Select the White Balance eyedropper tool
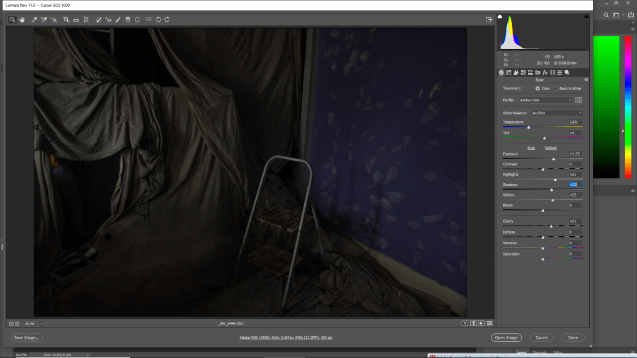The image size is (637, 358). click(34, 20)
